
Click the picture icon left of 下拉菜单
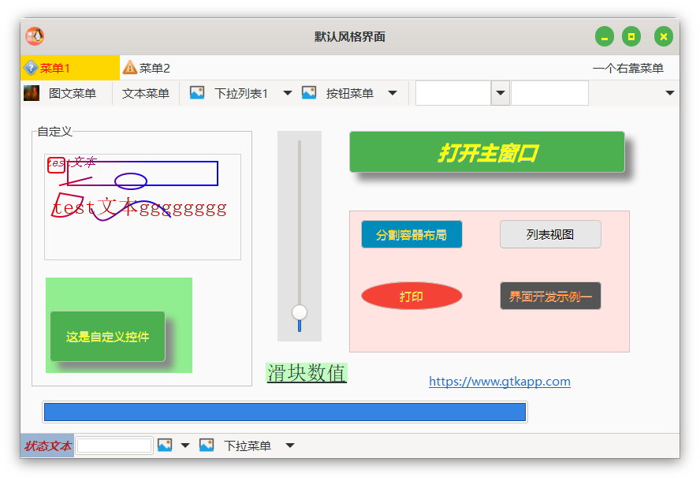point(207,446)
